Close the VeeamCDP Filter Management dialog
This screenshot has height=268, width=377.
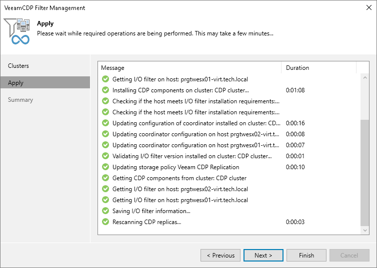click(x=368, y=7)
